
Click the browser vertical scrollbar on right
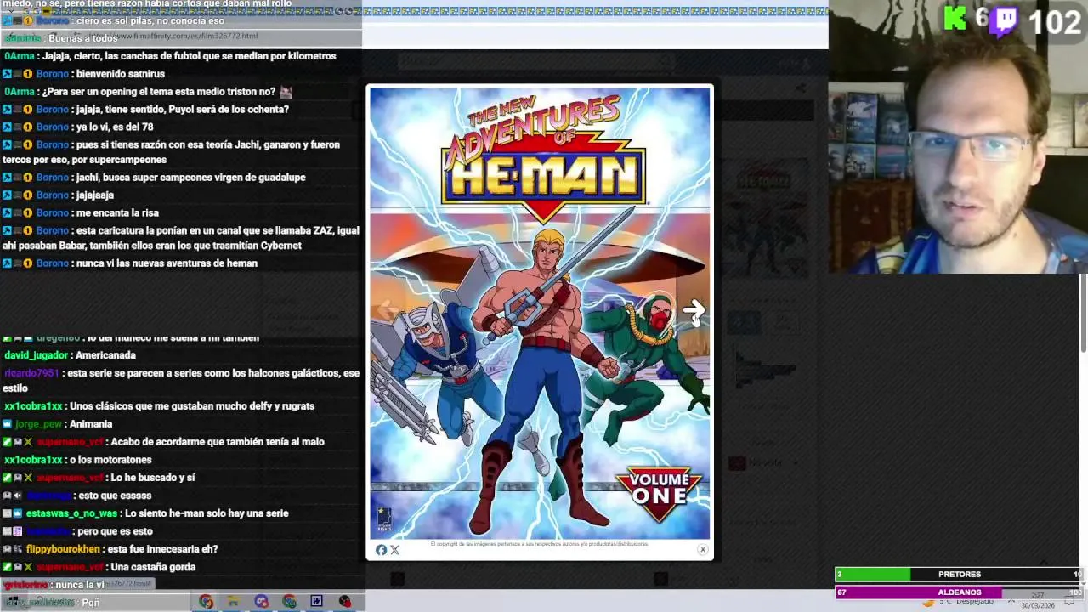tap(1083, 313)
